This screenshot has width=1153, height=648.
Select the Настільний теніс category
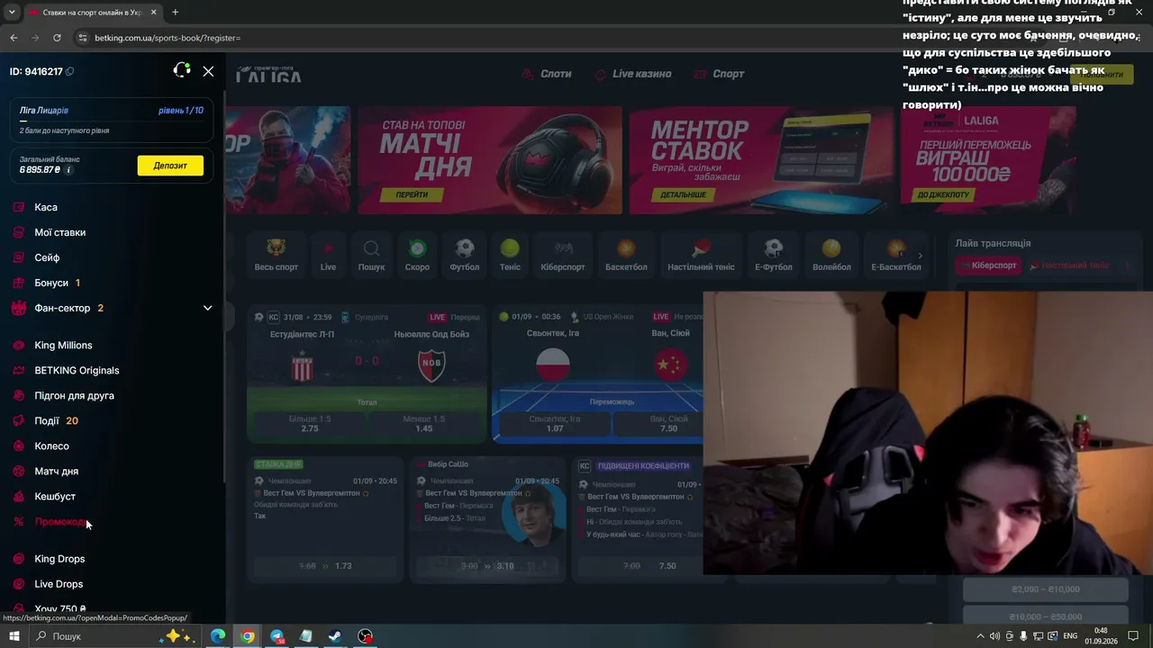701,254
